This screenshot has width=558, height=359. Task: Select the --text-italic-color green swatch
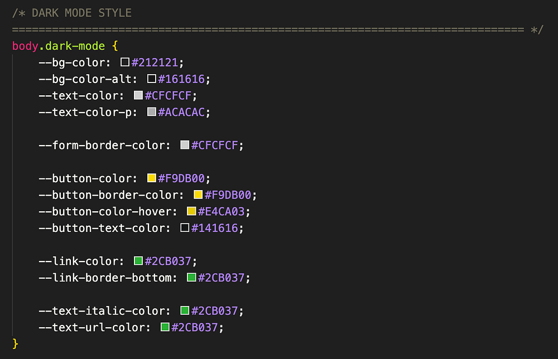[185, 311]
